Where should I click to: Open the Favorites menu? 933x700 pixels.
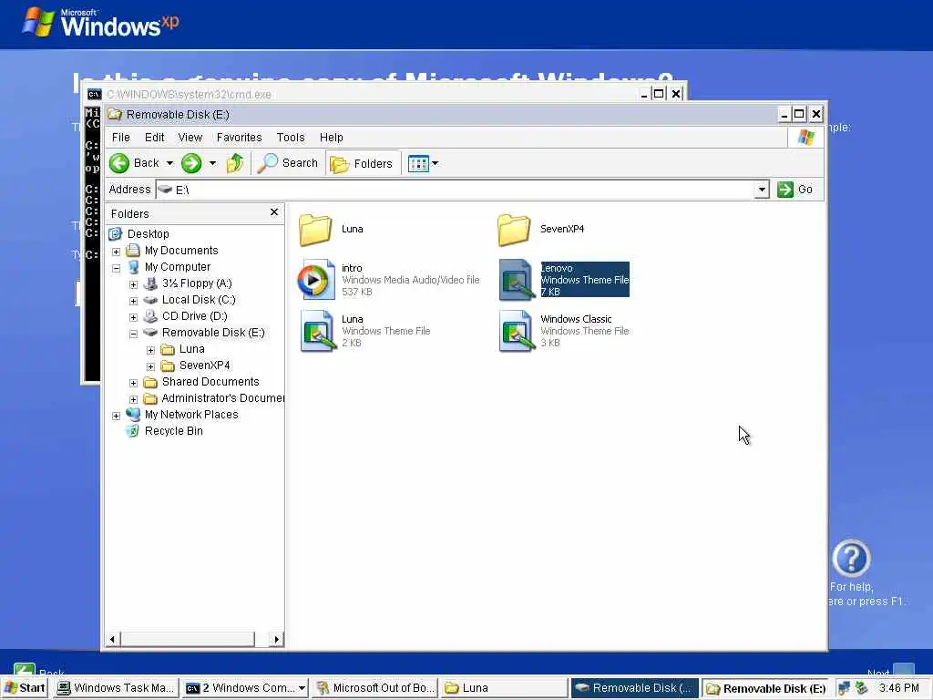point(240,138)
